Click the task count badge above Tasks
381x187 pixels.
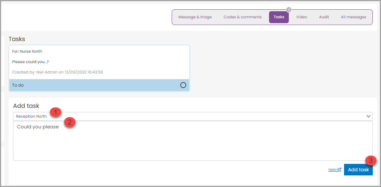tap(288, 10)
